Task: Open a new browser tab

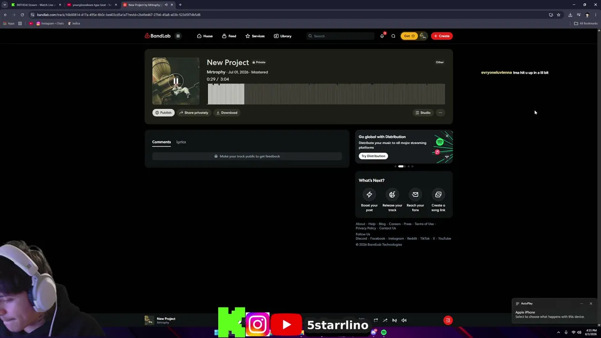Action: 180,5
